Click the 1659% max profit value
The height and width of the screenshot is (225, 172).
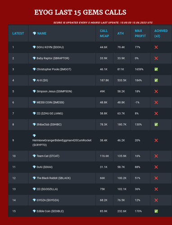tap(139, 69)
